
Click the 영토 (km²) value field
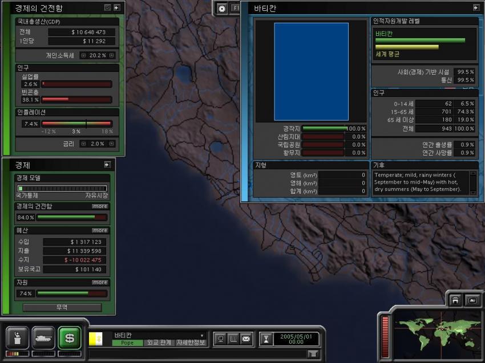click(343, 175)
